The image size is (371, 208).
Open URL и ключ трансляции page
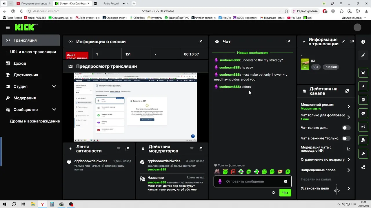pyautogui.click(x=33, y=52)
